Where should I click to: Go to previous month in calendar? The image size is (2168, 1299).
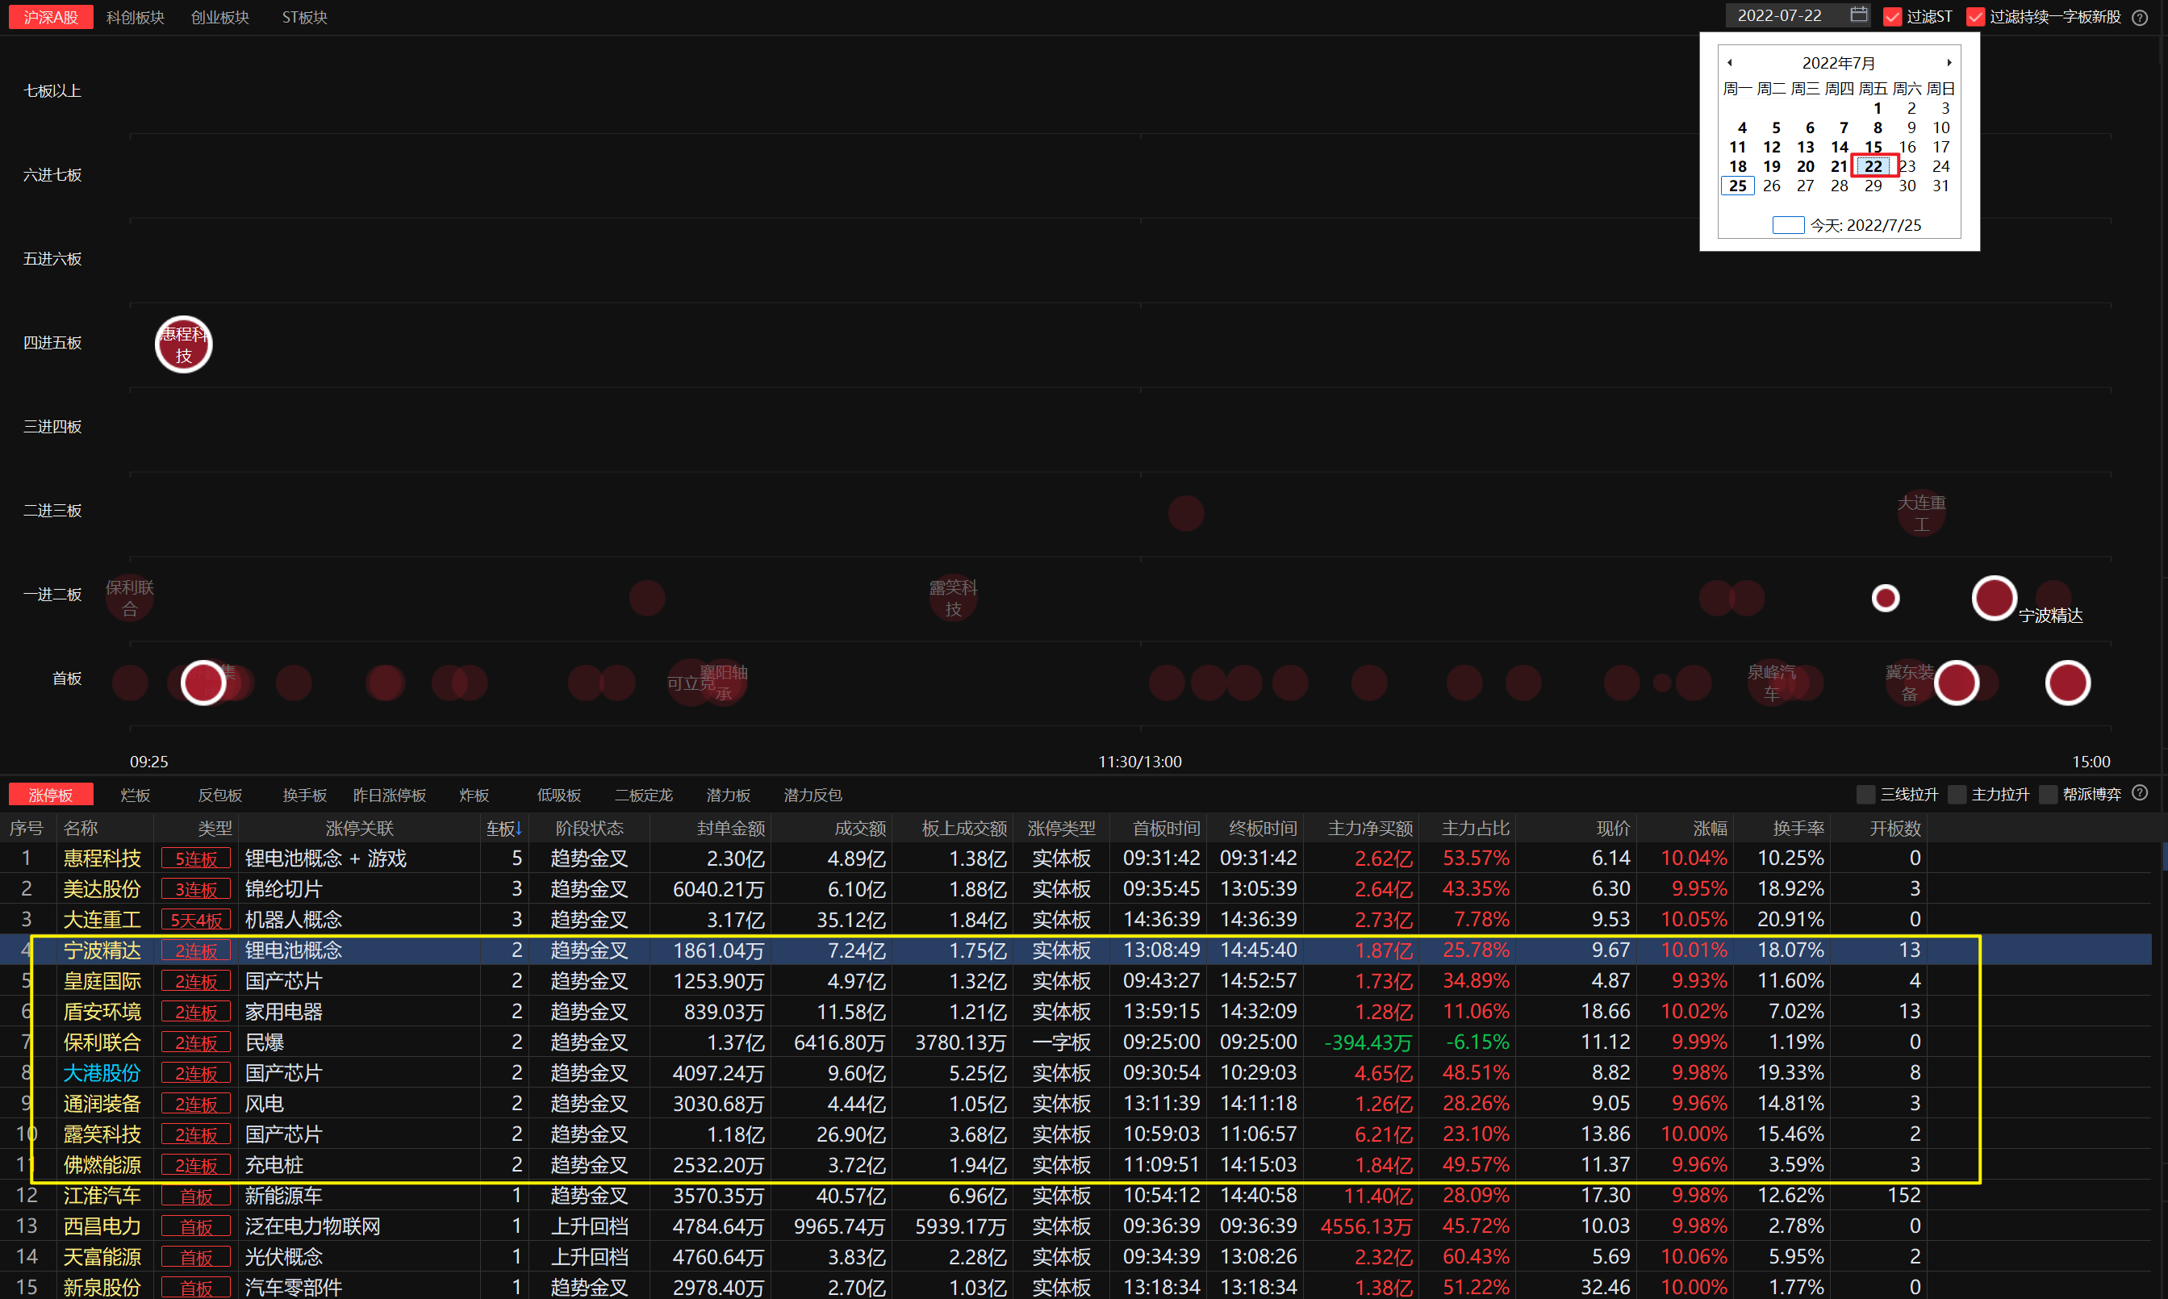(1730, 63)
